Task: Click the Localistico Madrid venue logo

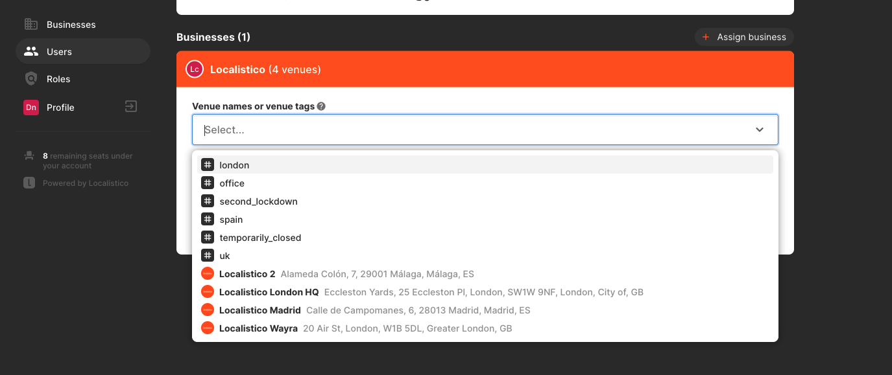Action: [208, 310]
